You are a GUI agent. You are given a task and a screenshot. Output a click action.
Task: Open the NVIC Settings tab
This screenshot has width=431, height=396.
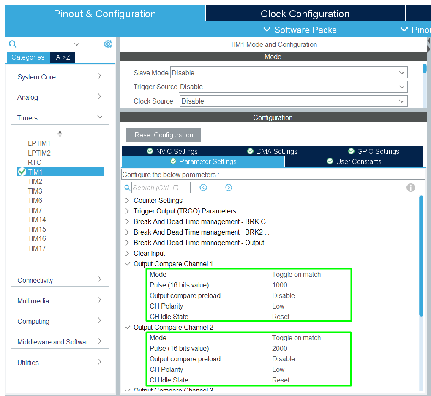172,151
